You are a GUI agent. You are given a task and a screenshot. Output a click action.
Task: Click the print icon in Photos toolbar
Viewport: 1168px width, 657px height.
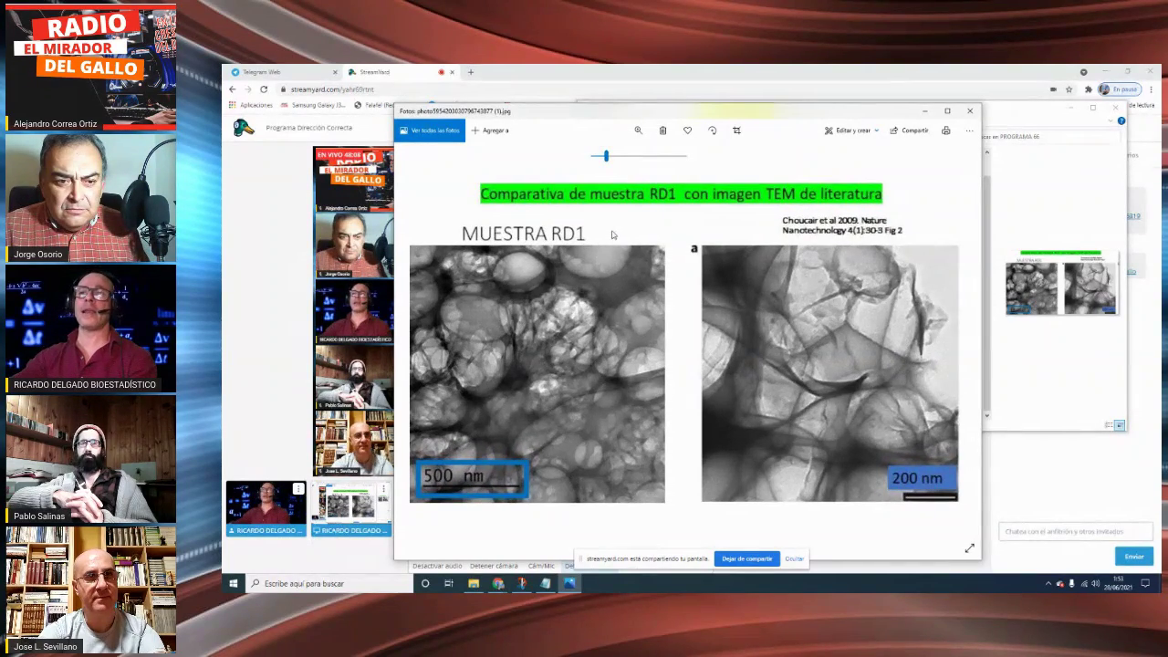pyautogui.click(x=945, y=130)
